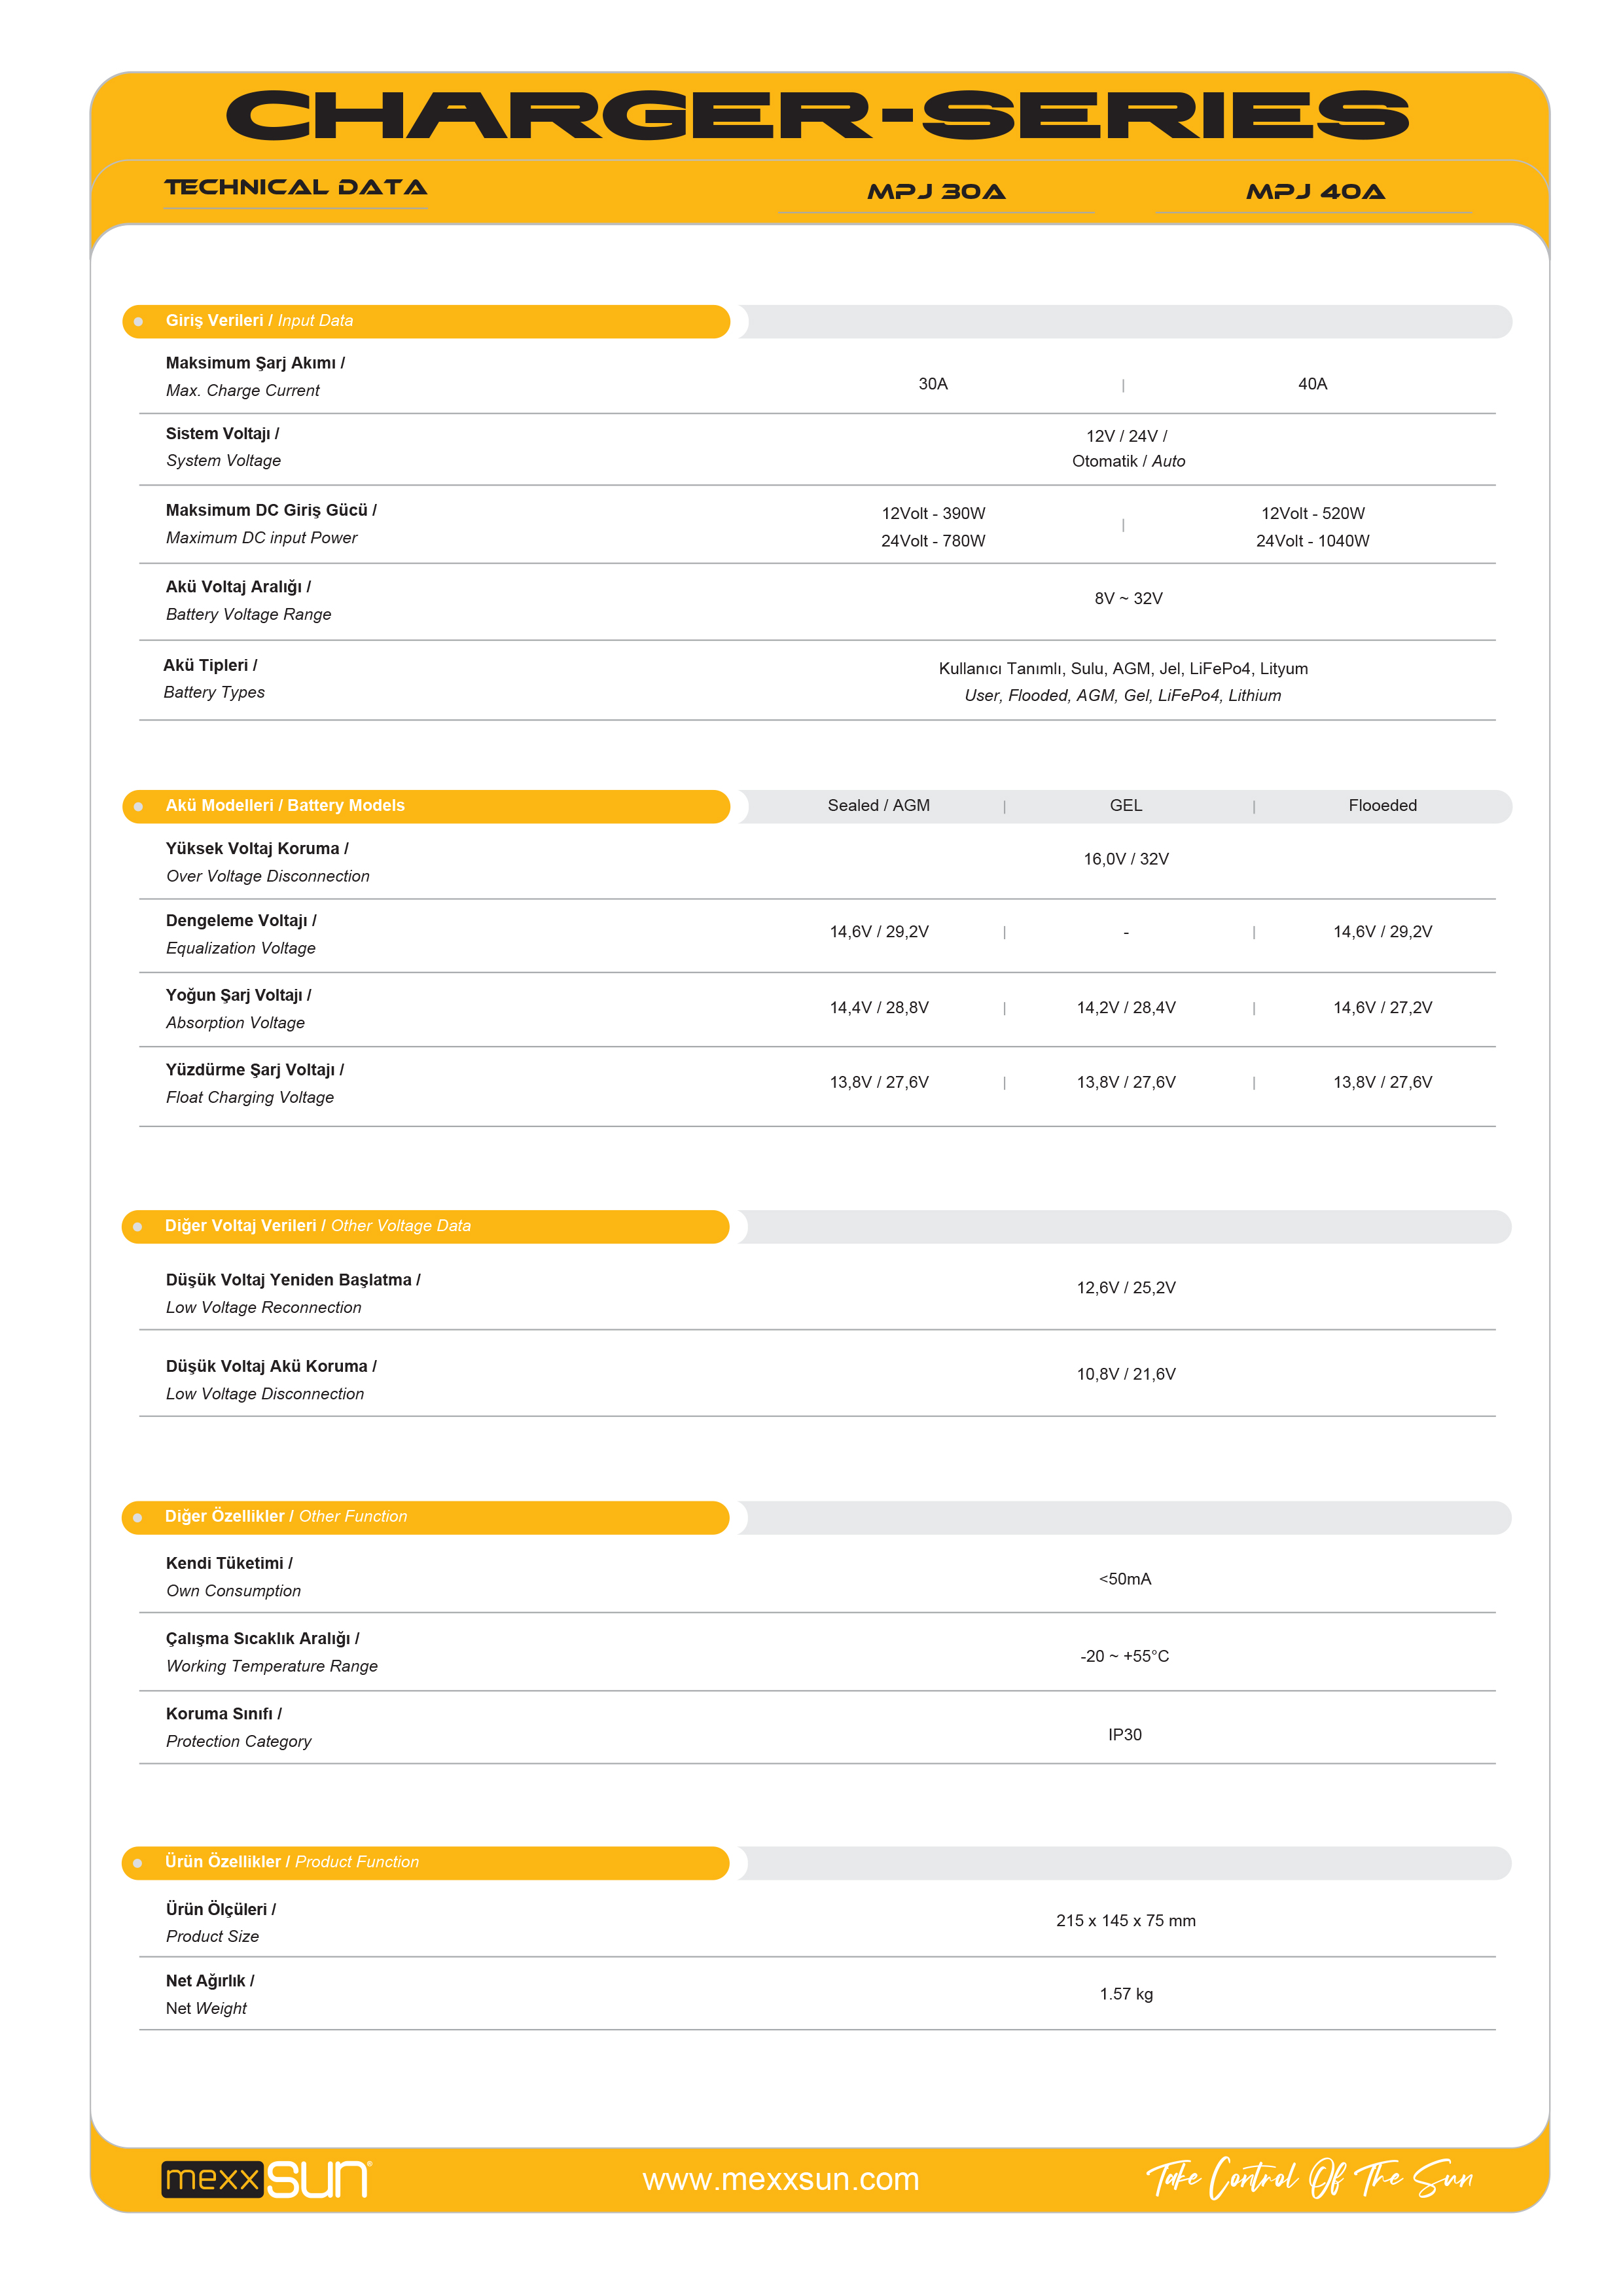
Task: Click the Diğer Voltaj Verileri section header
Action: coord(318,1226)
